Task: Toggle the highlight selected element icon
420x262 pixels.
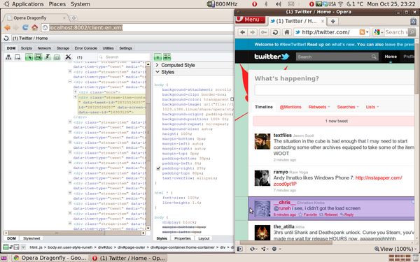Action: 38,57
